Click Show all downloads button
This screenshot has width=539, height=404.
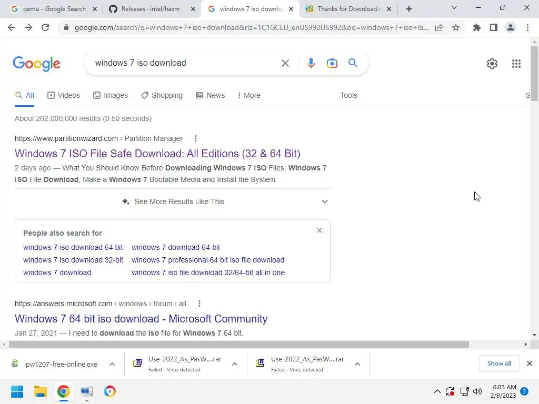coord(499,363)
